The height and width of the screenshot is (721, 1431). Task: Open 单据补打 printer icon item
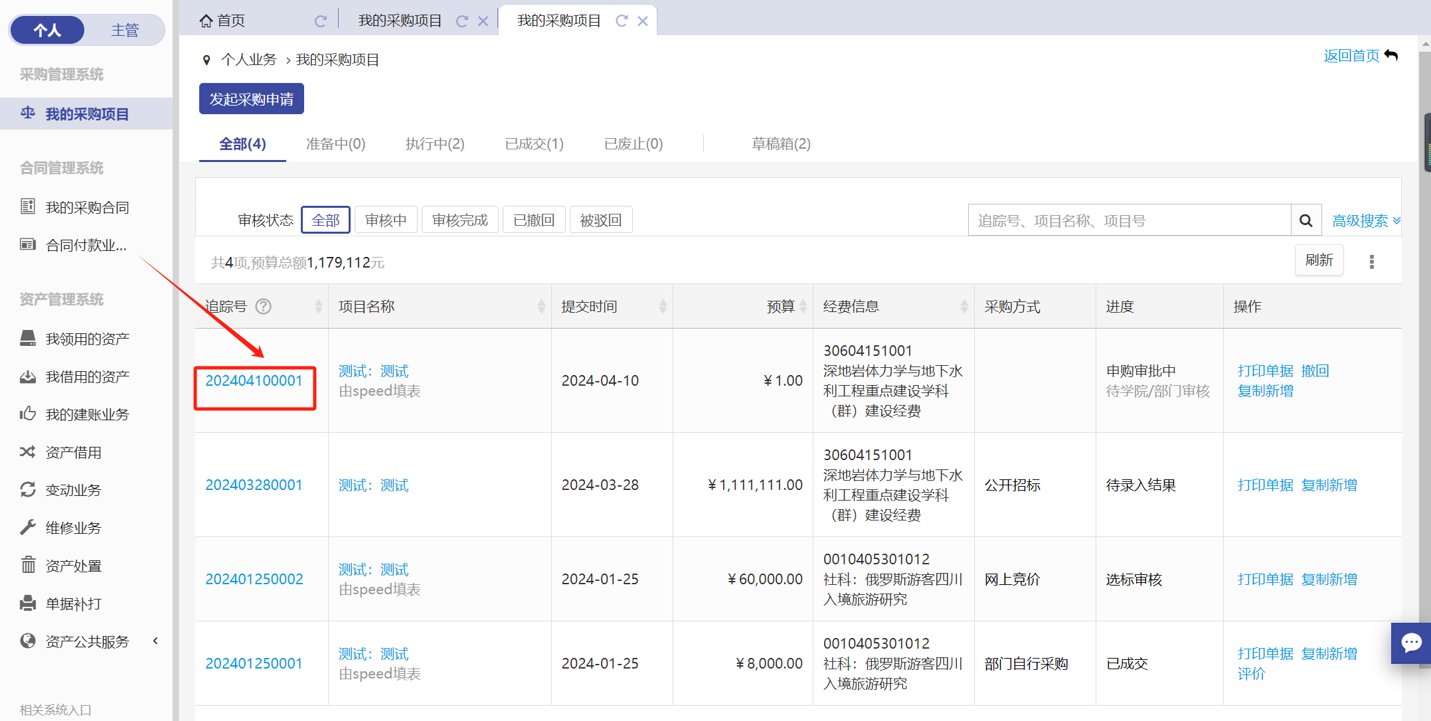click(73, 603)
